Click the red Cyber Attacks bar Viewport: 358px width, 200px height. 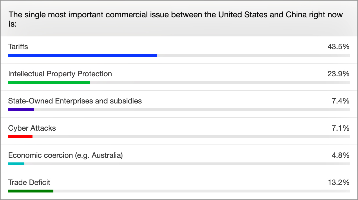20,137
